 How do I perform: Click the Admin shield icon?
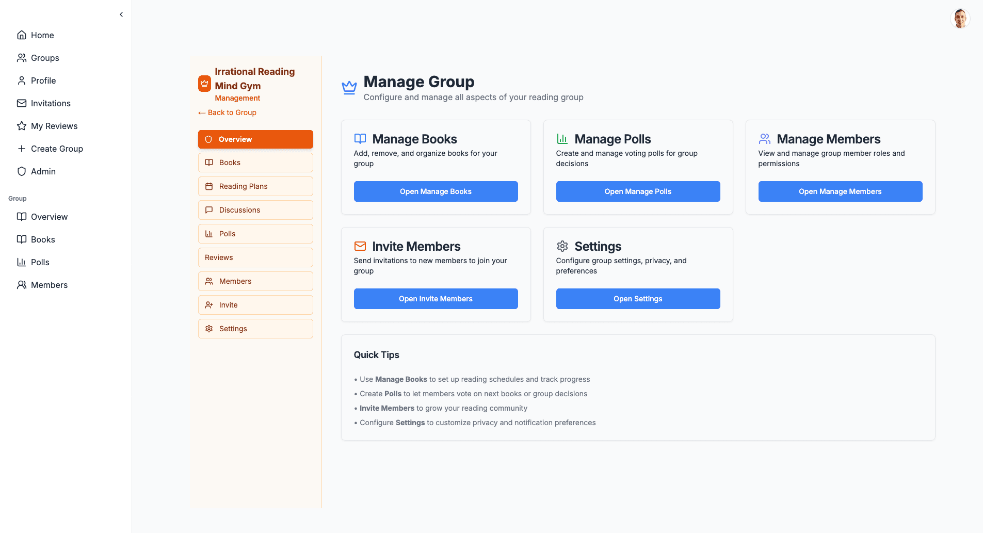coord(22,171)
